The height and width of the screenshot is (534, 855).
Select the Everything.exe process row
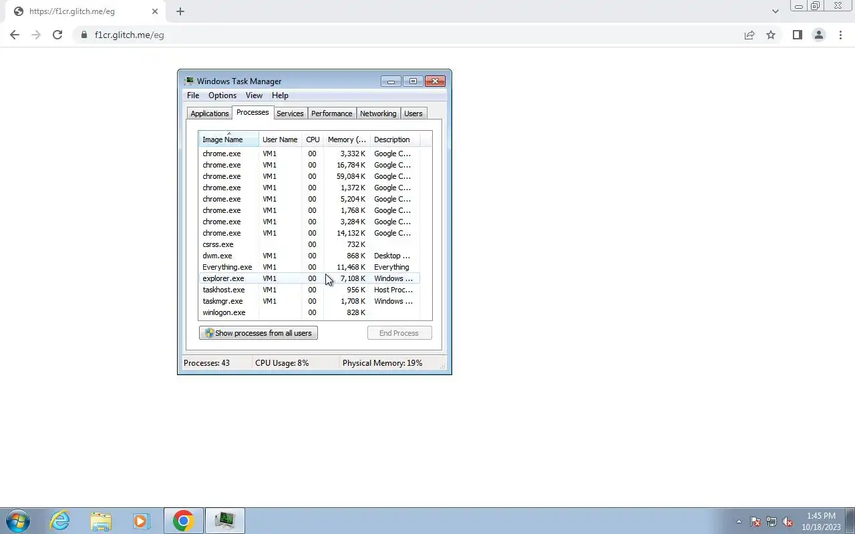point(309,267)
